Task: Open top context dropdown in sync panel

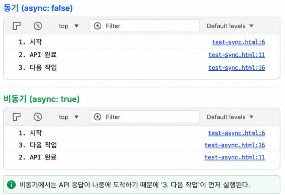Action: 69,26
